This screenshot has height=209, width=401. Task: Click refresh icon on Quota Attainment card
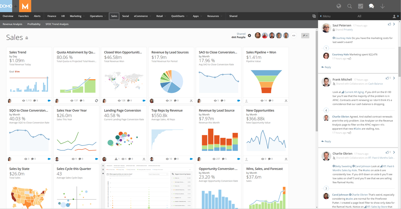(x=96, y=101)
